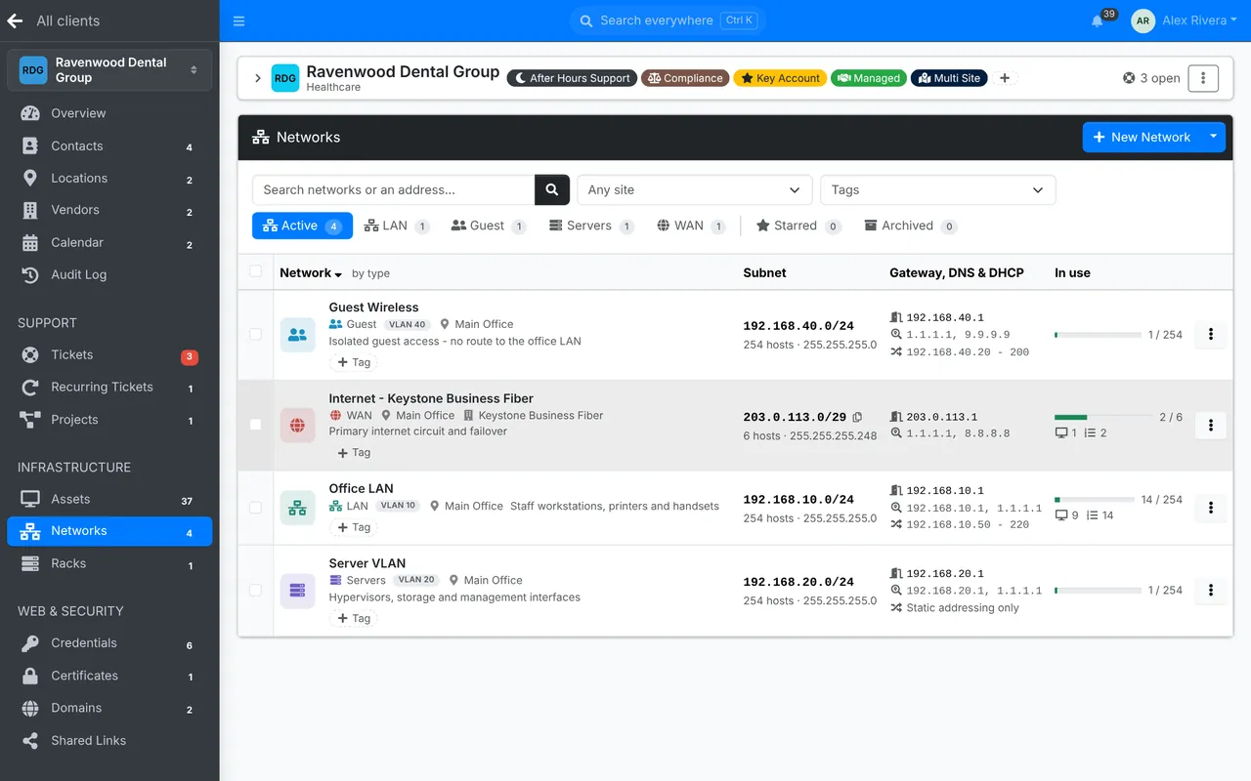Click the RDG client logo in header
This screenshot has height=781, width=1251.
click(284, 78)
